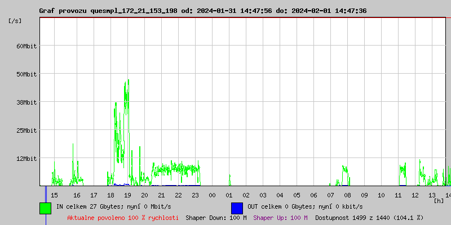Click the purple 'Shaper Up: 100 M' label

click(280, 218)
